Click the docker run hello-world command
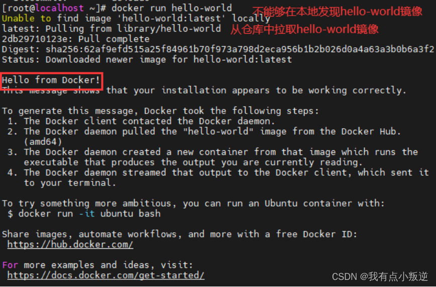 tap(172, 8)
